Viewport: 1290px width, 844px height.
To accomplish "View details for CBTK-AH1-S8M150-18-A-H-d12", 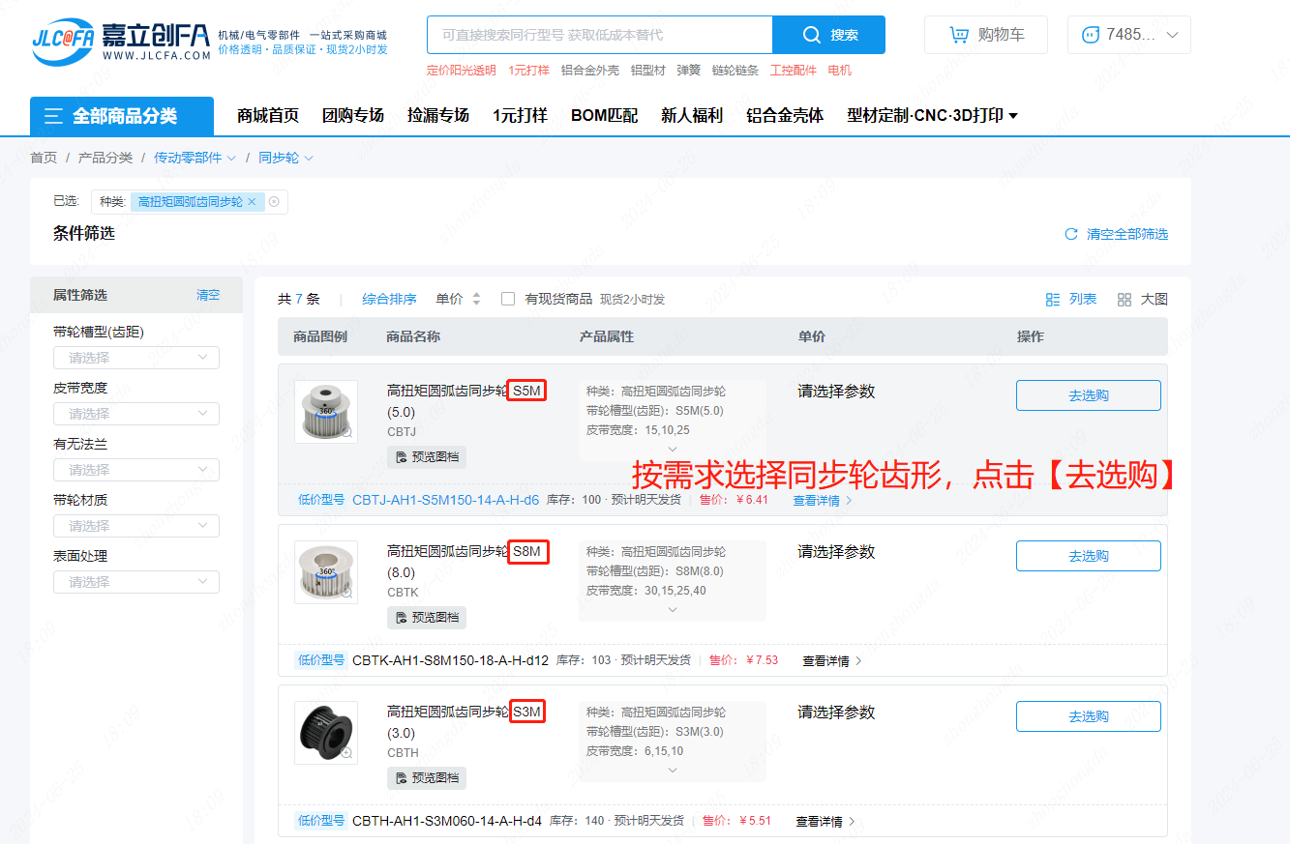I will pos(832,661).
